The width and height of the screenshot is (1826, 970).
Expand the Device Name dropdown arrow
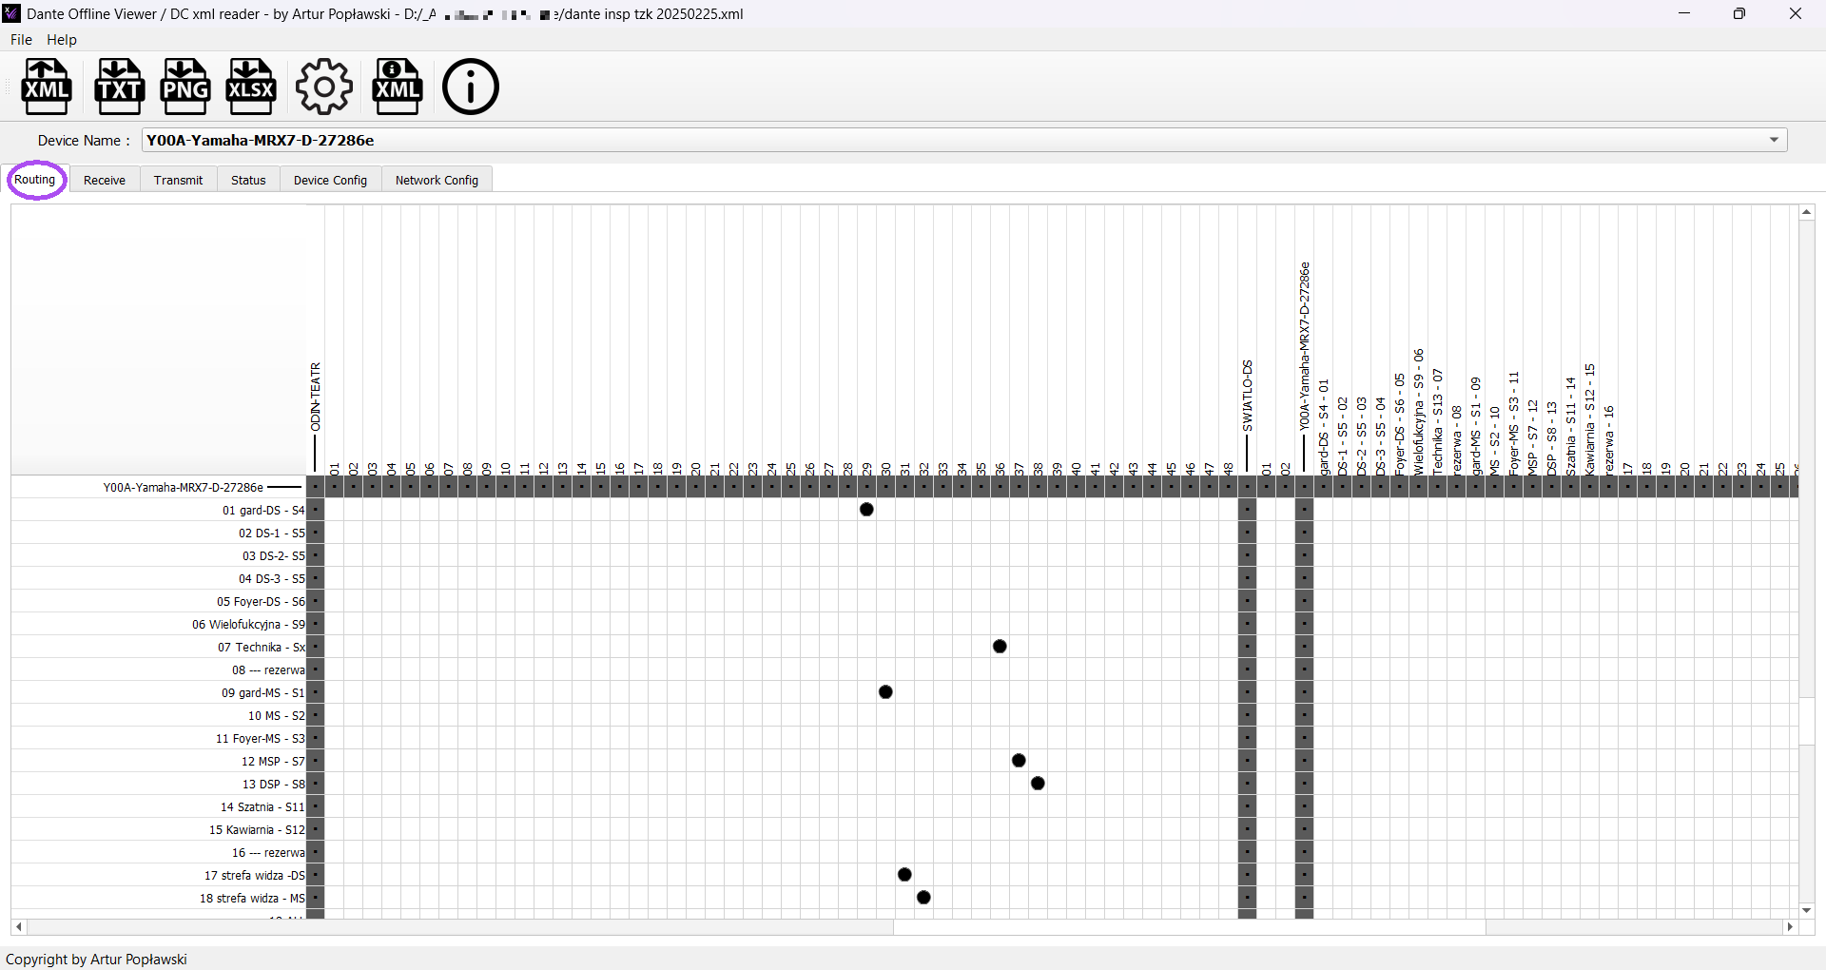click(1774, 140)
